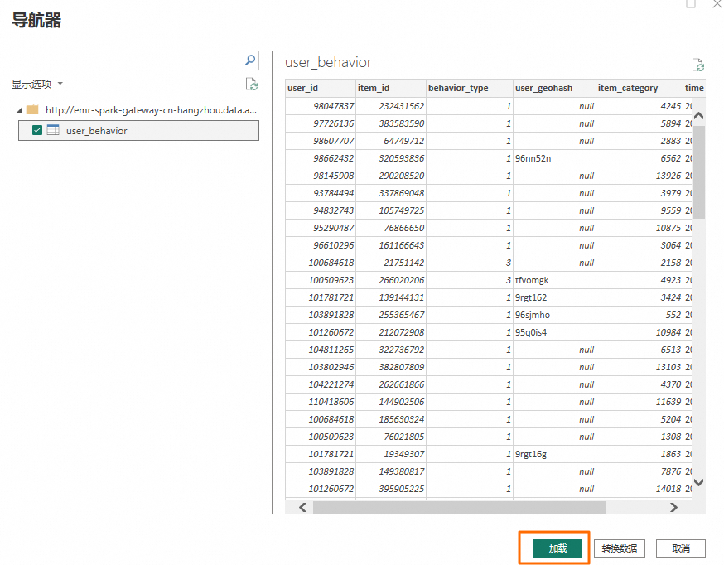
Task: Click the geohash cell 95q0is4
Action: pyautogui.click(x=554, y=332)
